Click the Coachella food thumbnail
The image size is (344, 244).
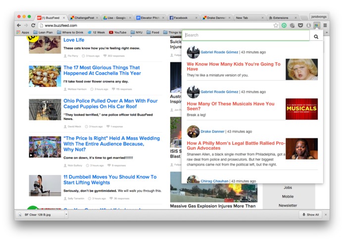click(45, 76)
